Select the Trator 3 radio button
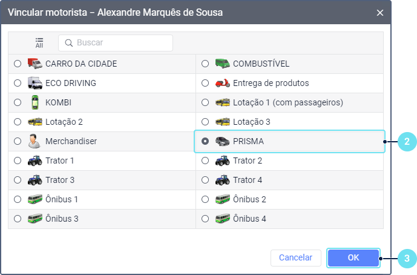417x275 pixels. [x=18, y=180]
